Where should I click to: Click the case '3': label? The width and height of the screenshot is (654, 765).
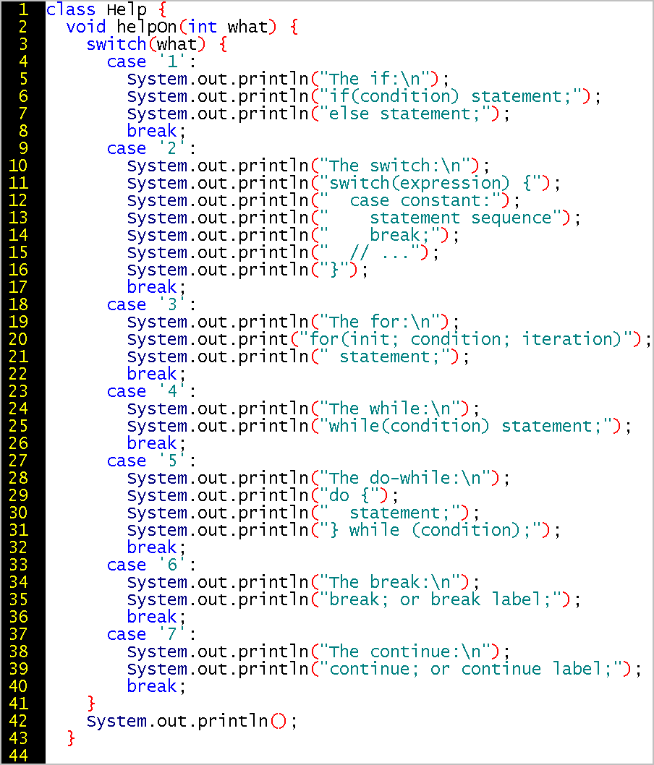[151, 304]
